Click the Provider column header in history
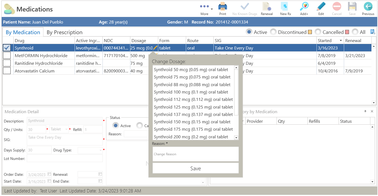The image size is (378, 196). coord(261,121)
